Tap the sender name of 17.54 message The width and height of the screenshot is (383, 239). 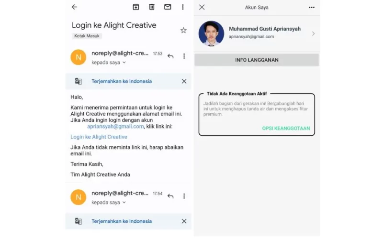[120, 193]
